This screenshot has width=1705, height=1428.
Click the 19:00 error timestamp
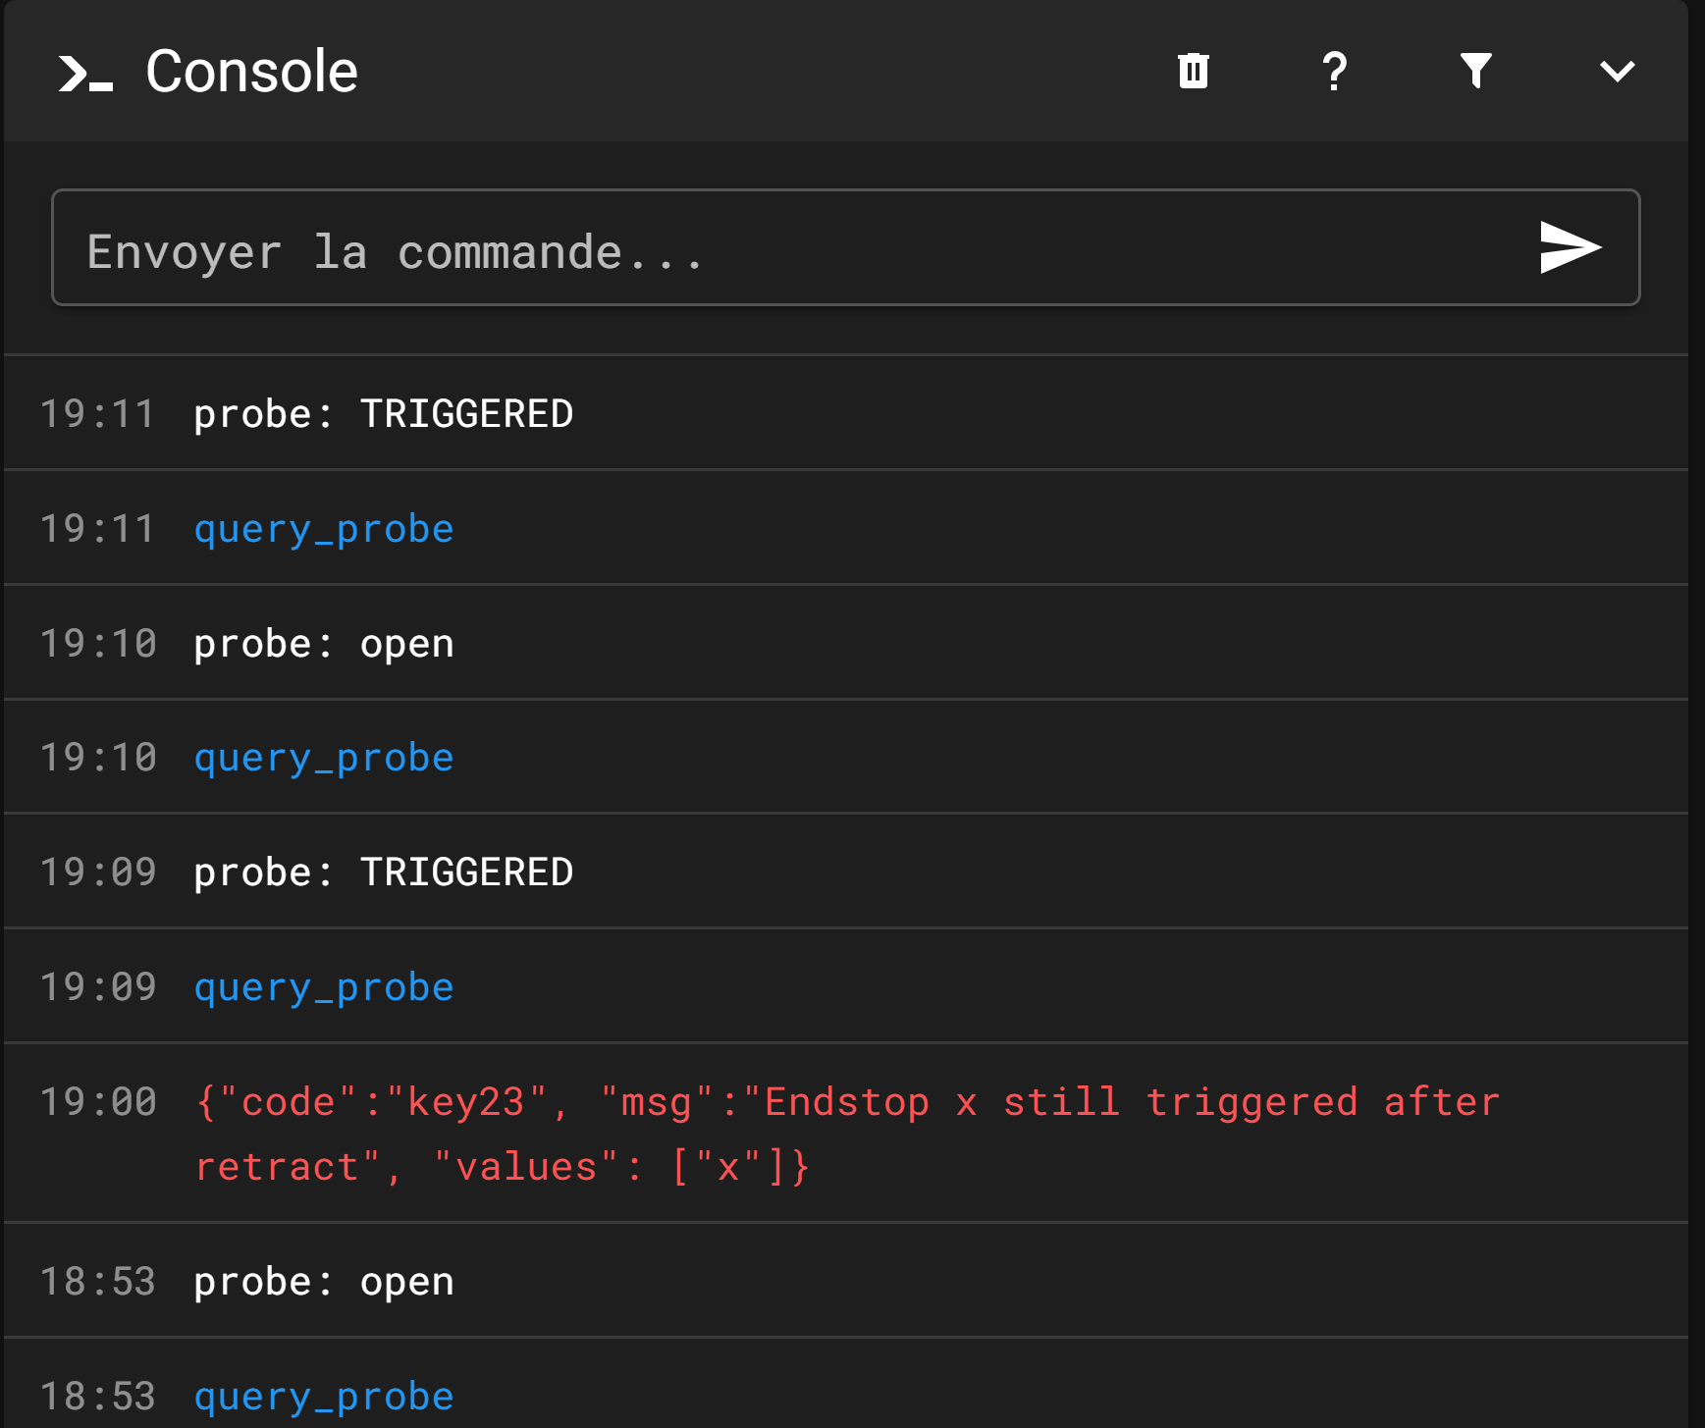[x=98, y=1102]
